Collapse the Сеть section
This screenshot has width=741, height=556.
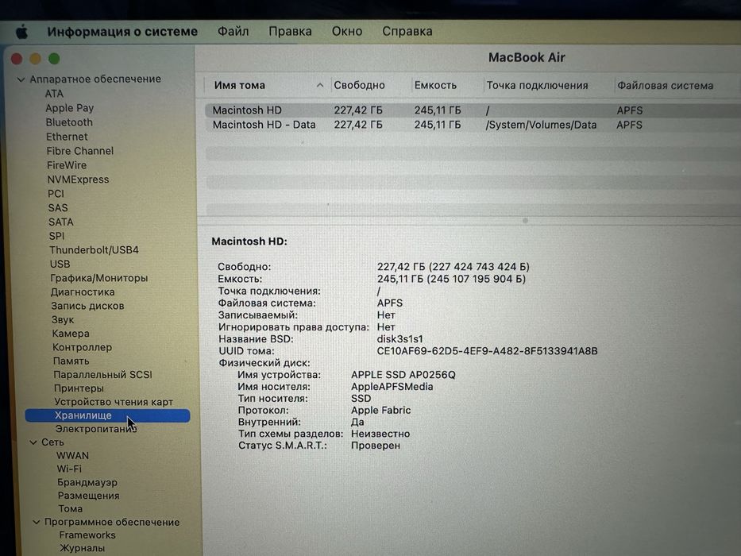[33, 442]
